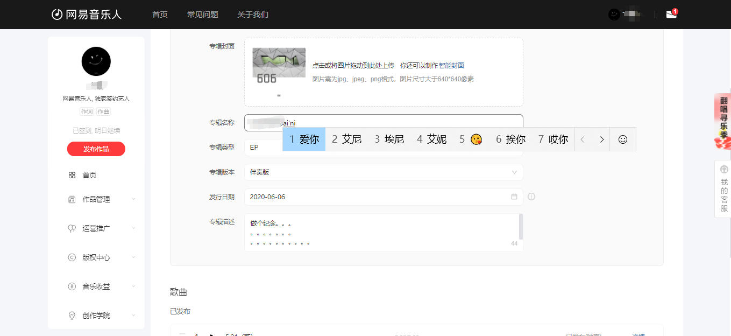Show next page of IME candidates

(601, 139)
